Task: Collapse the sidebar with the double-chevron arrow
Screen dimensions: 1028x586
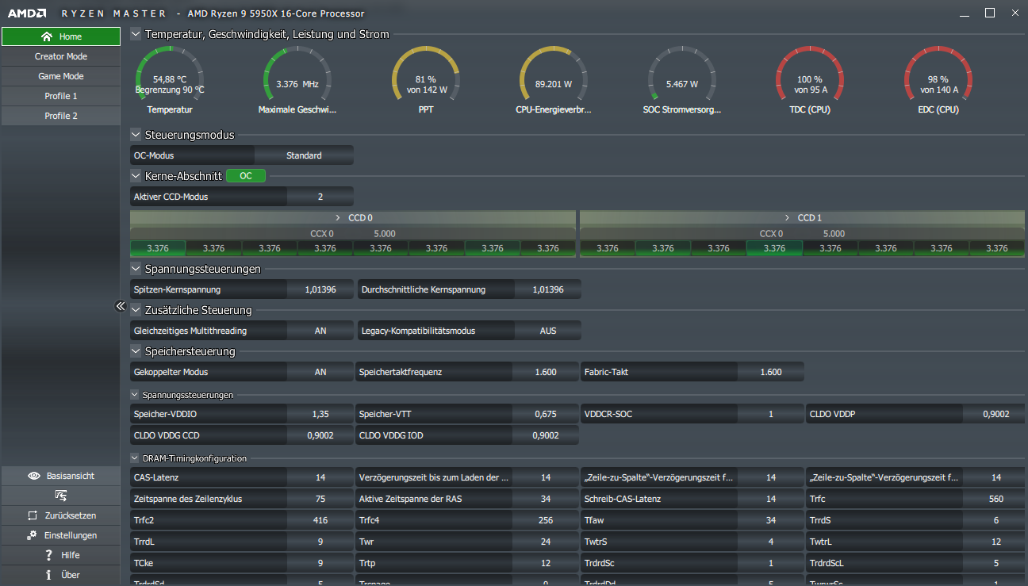Action: click(x=121, y=306)
